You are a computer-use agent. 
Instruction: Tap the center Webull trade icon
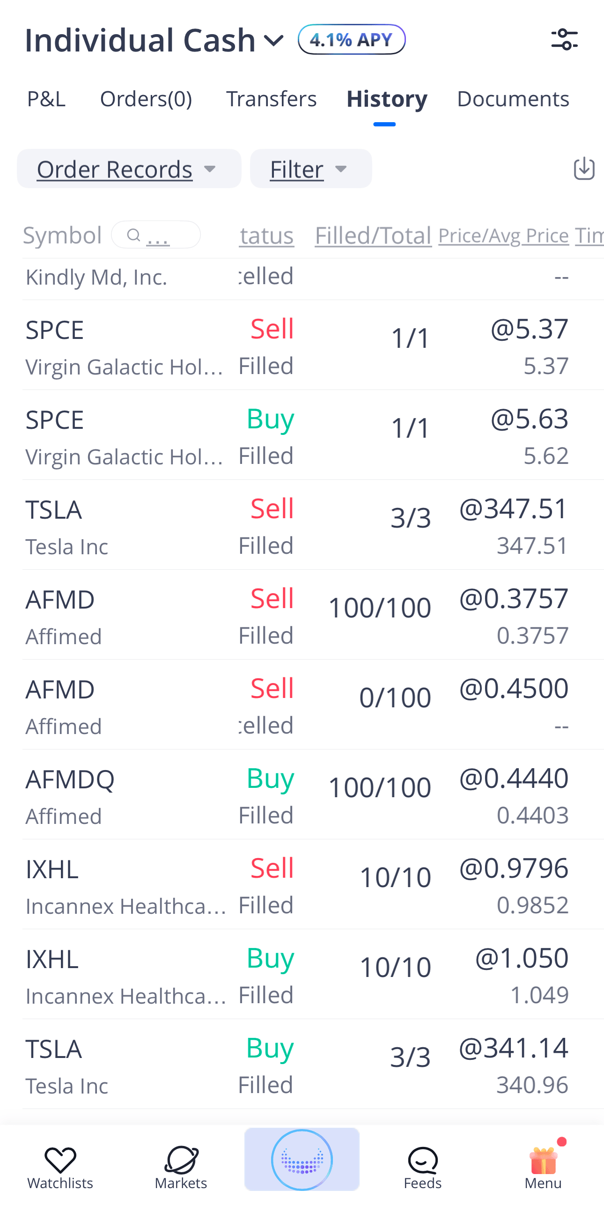[x=302, y=1160]
